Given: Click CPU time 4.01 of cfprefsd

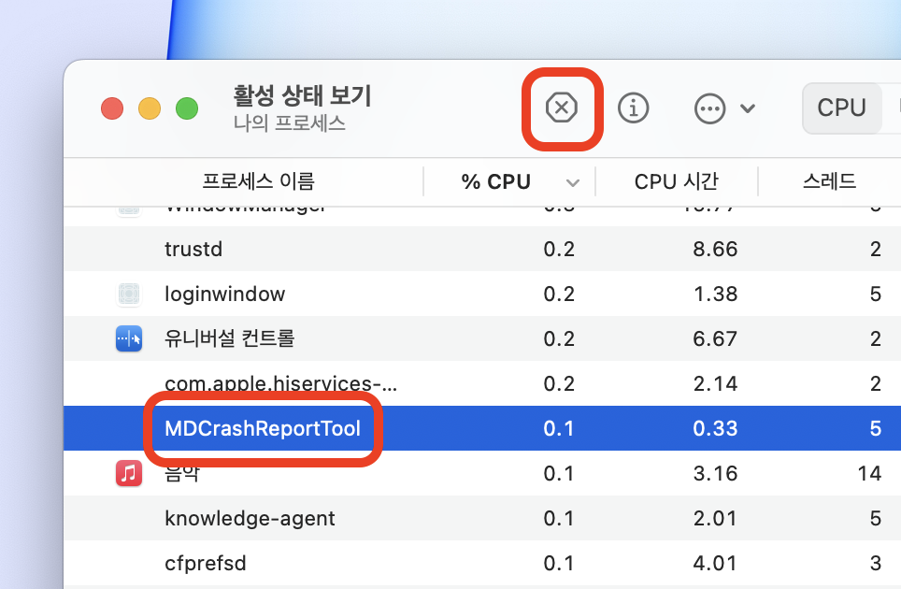Looking at the screenshot, I should pos(715,563).
